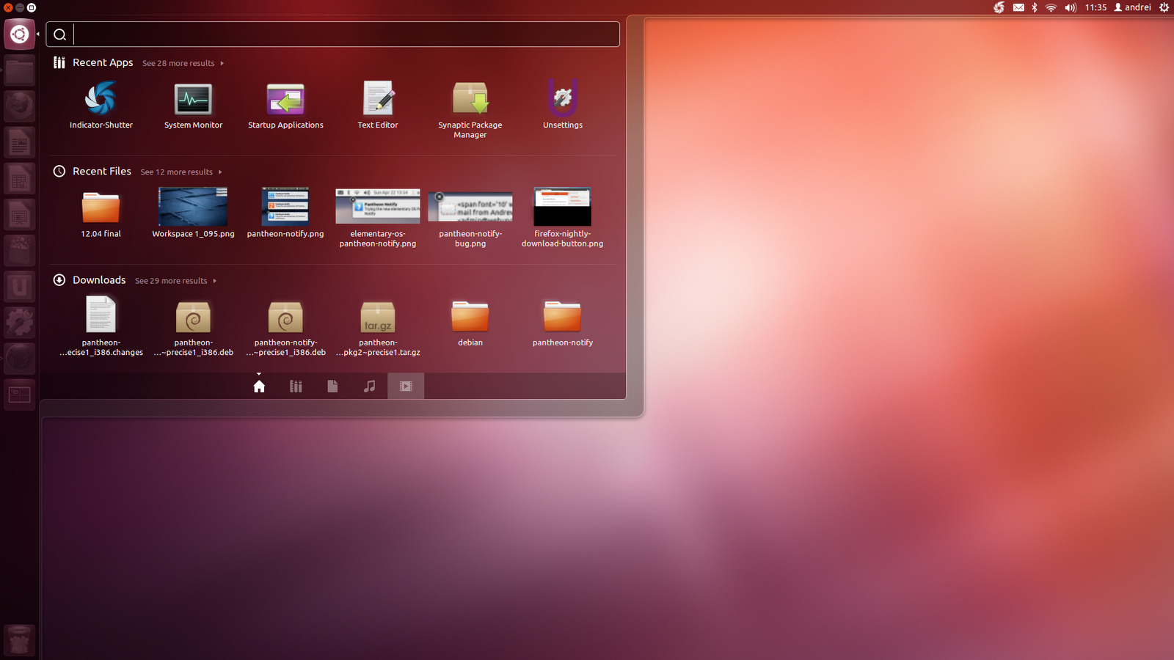Open Unsettings

562,100
